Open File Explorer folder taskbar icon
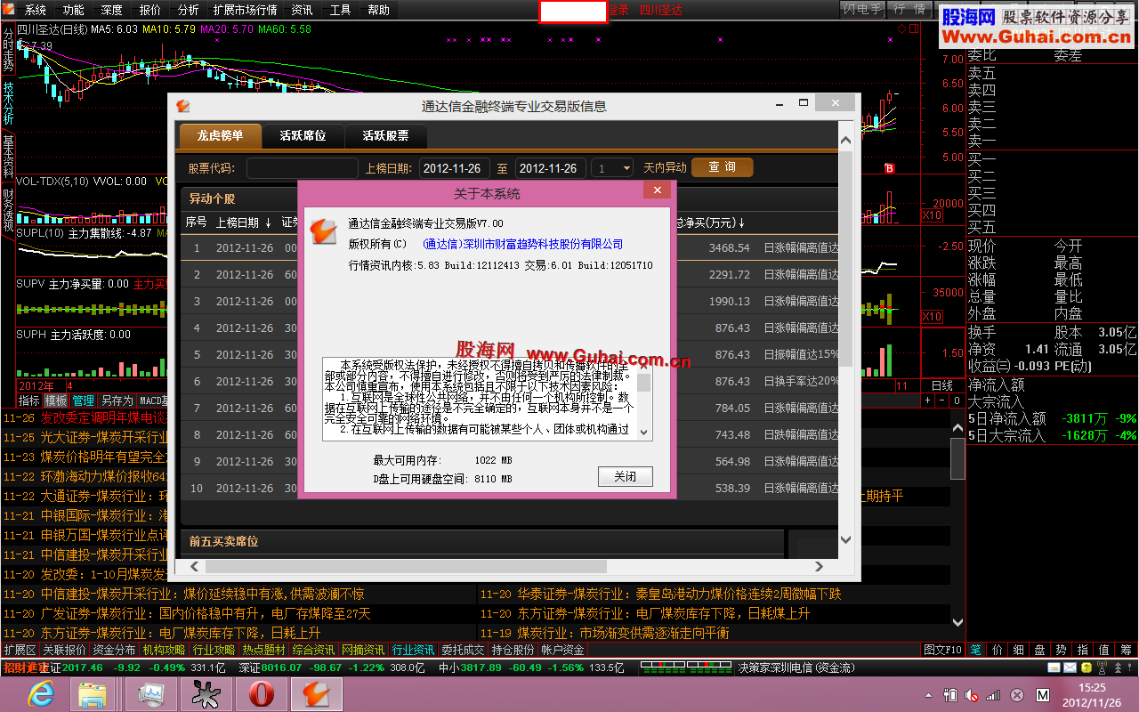The width and height of the screenshot is (1139, 712). point(93,693)
